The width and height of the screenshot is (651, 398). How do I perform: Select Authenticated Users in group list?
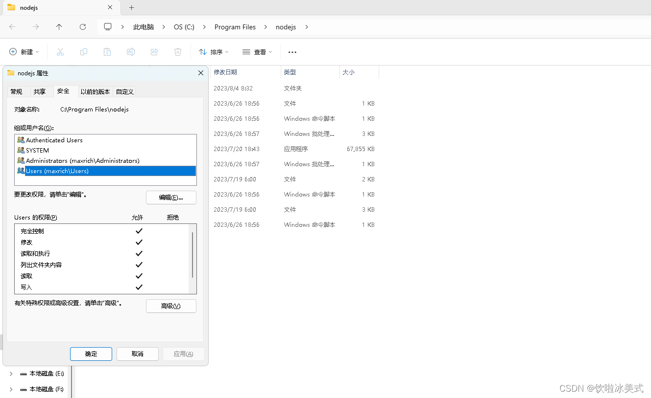click(x=54, y=140)
